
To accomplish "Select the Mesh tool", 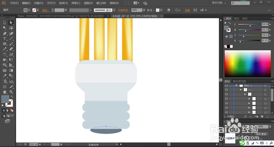I will click(x=5, y=70).
